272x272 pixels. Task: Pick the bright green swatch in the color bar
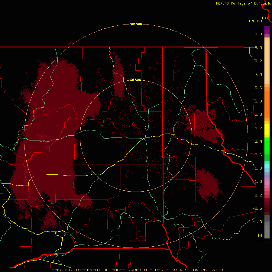267,146
